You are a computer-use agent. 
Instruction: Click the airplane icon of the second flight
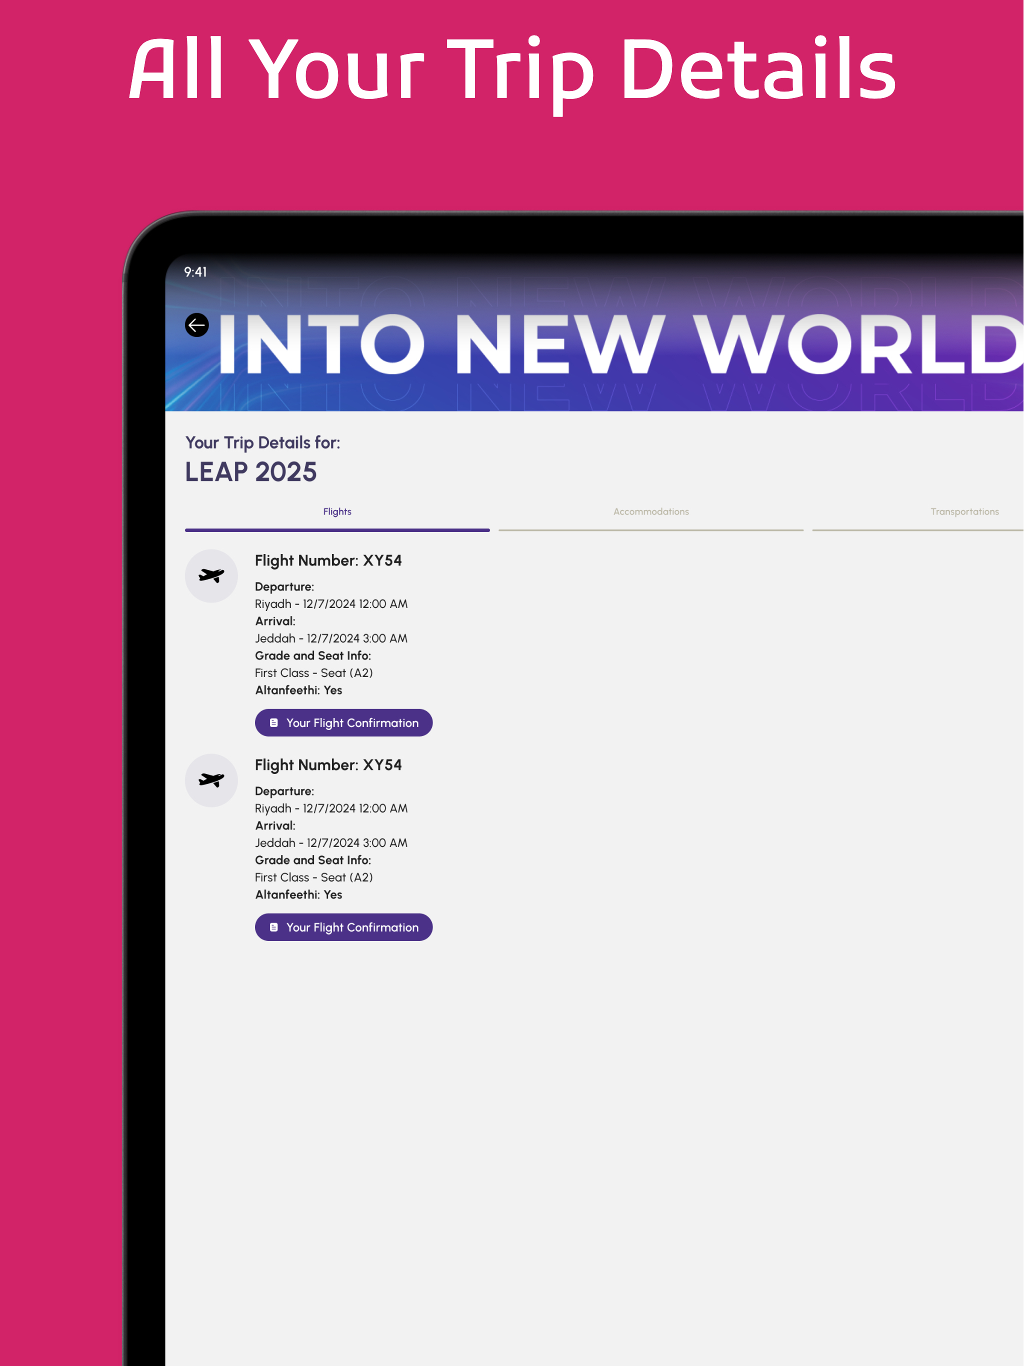211,780
